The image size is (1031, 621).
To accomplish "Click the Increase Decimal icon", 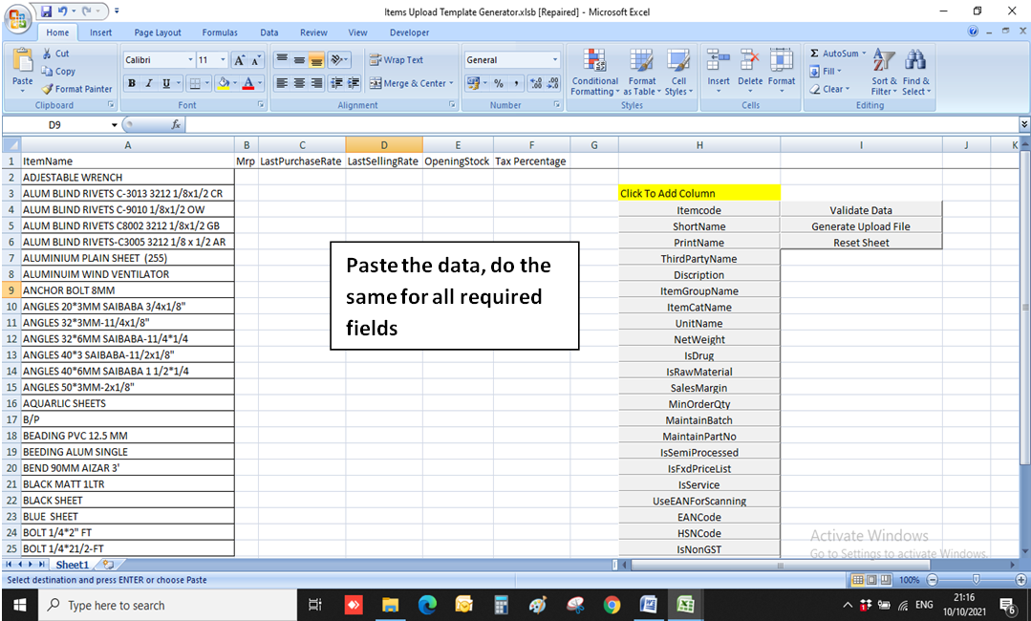I will pyautogui.click(x=536, y=82).
